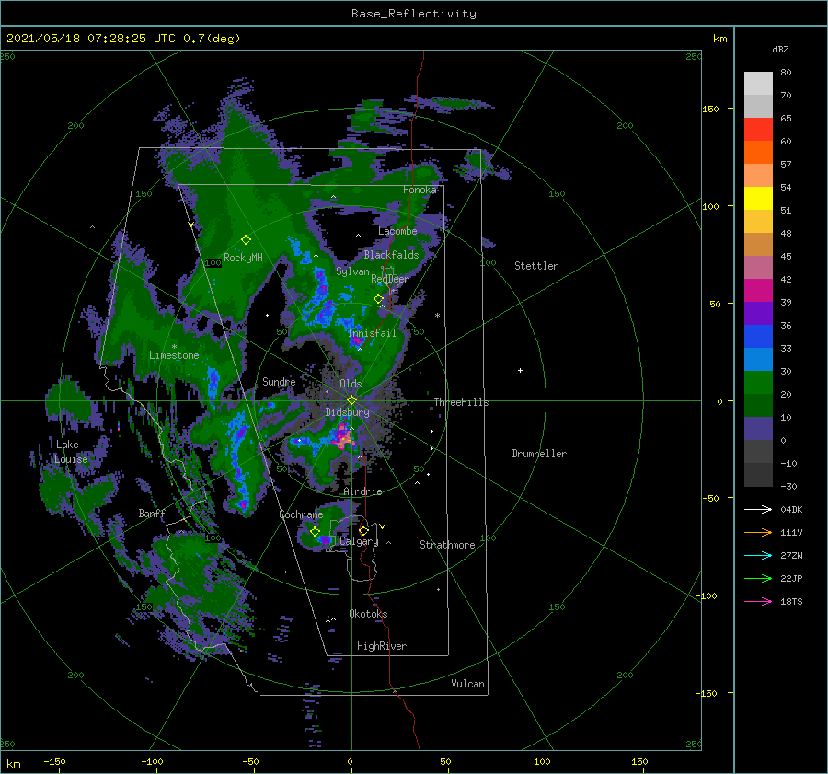828x774 pixels.
Task: Click the yellow diamond radar center near Olds
Action: [351, 400]
